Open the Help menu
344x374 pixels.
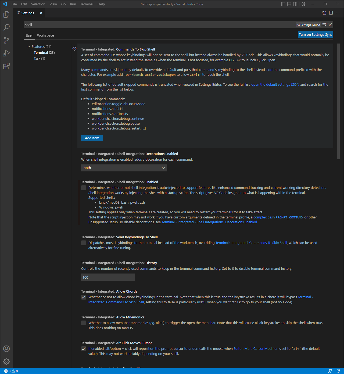tap(101, 4)
